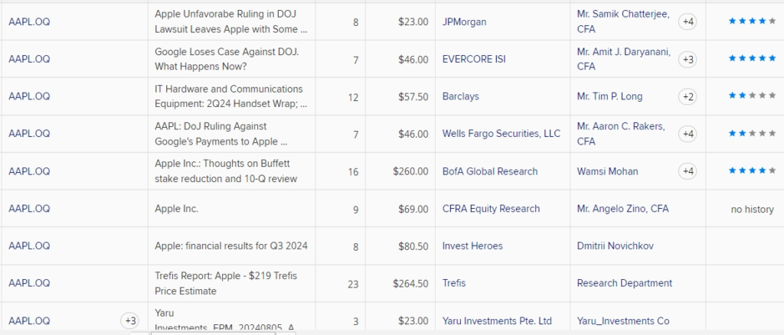The width and height of the screenshot is (784, 335).
Task: Expand the +4 analysts badge beside Samik Chatterjee
Action: tap(688, 21)
